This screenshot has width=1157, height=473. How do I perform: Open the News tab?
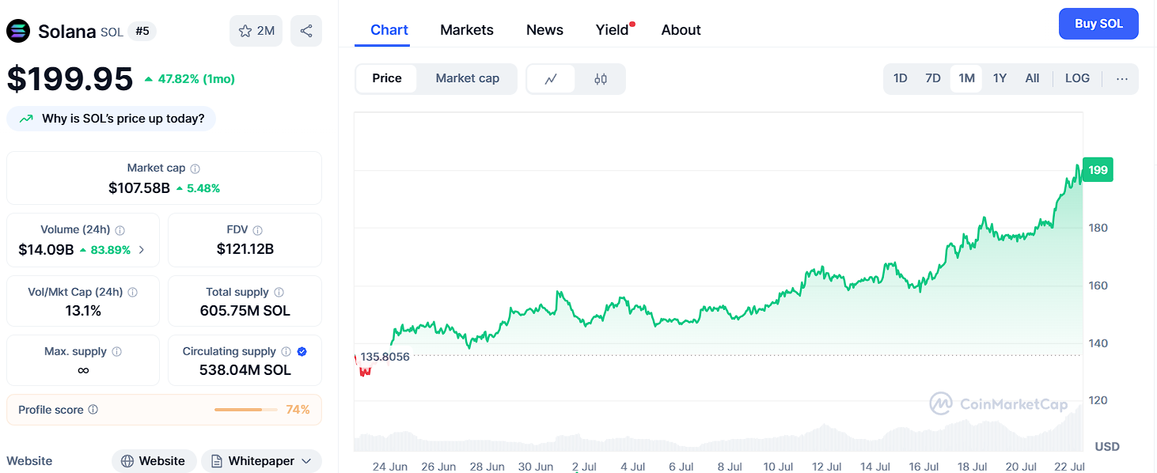(x=544, y=30)
